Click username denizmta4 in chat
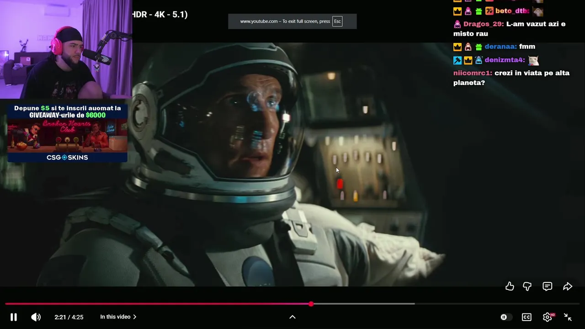 click(505, 60)
